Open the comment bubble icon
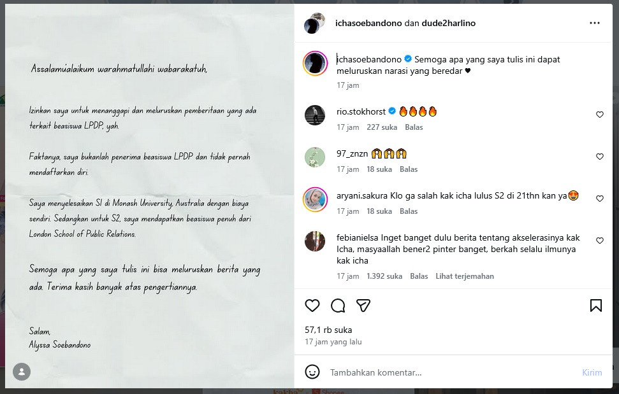 click(338, 306)
